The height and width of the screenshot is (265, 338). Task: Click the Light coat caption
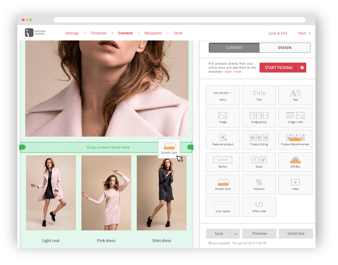click(51, 241)
